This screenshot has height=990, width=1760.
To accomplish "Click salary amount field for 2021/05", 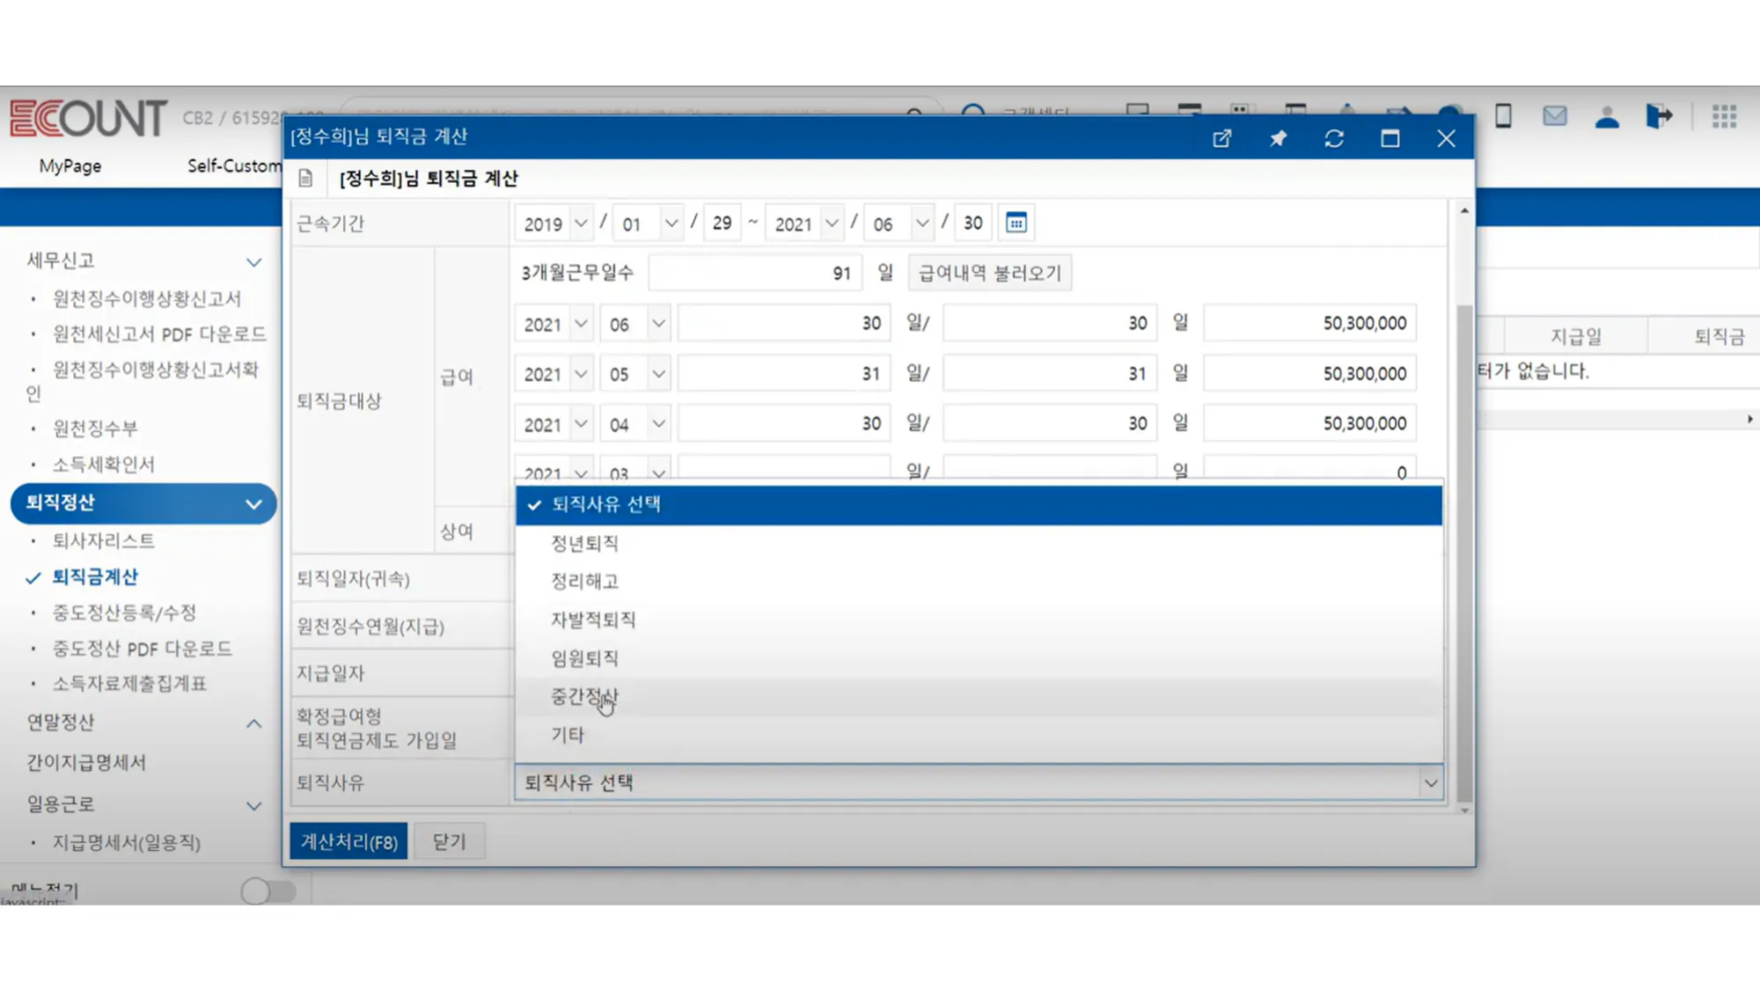I will click(1309, 374).
